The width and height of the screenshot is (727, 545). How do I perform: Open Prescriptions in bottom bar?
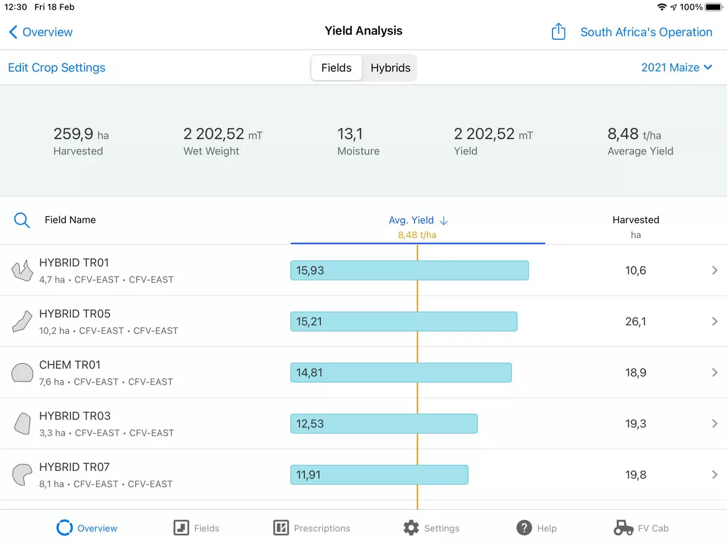click(x=311, y=528)
